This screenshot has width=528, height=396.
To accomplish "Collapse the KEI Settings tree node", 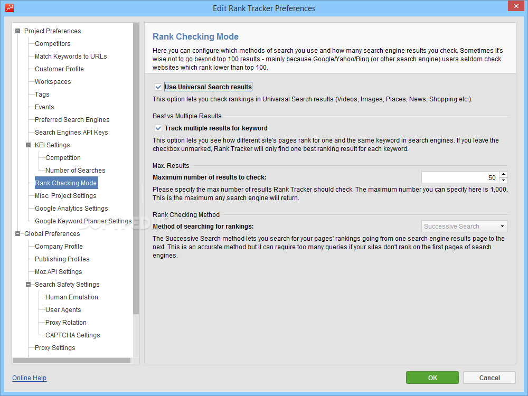I will tap(29, 145).
